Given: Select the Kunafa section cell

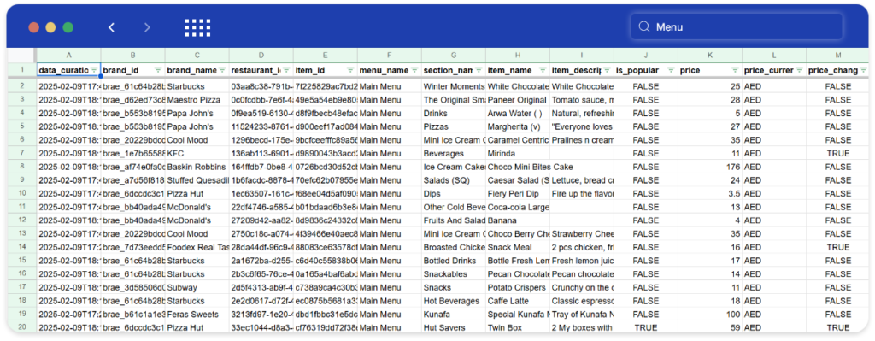Looking at the screenshot, I should click(x=454, y=315).
